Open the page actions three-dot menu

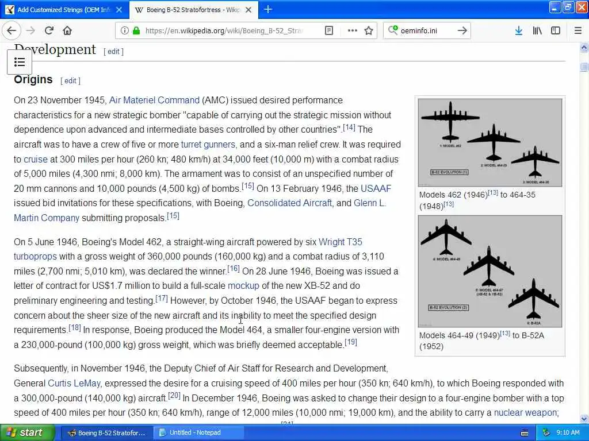coord(353,31)
